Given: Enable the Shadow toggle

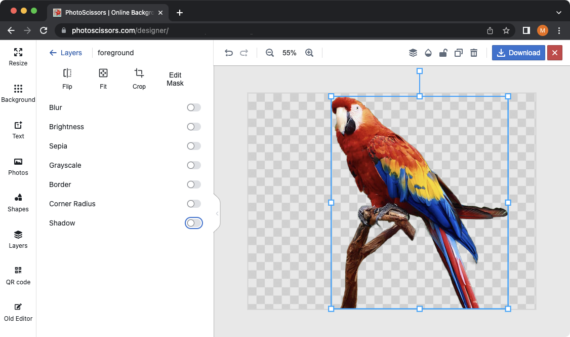Looking at the screenshot, I should (x=193, y=223).
